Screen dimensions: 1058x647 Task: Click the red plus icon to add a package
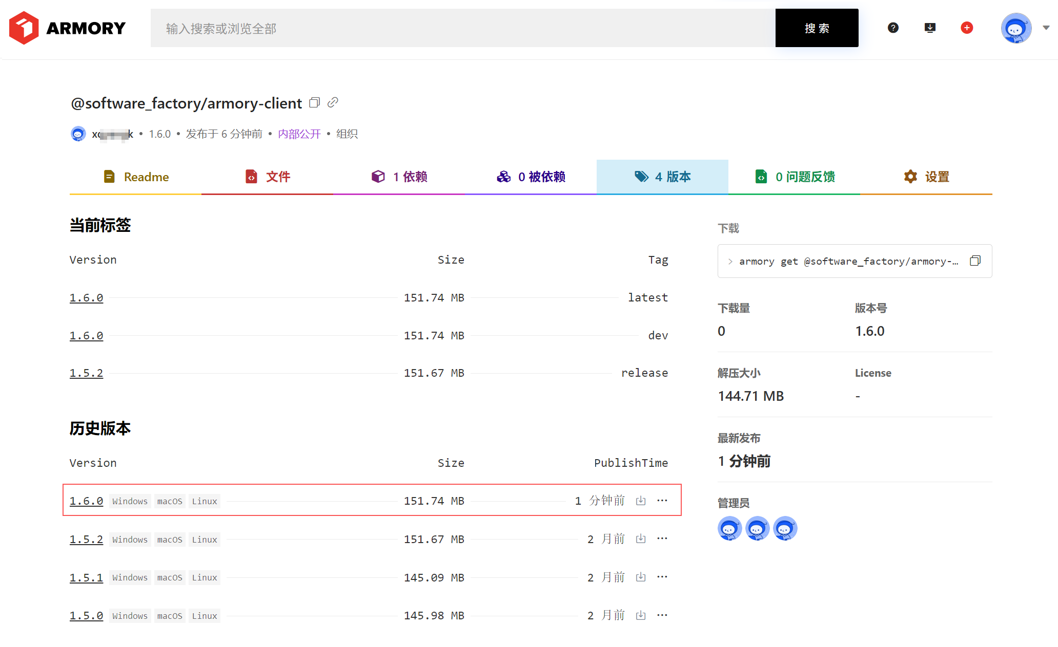click(x=967, y=28)
